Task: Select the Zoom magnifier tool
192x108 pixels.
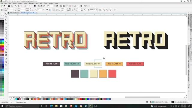Action: 6,23
